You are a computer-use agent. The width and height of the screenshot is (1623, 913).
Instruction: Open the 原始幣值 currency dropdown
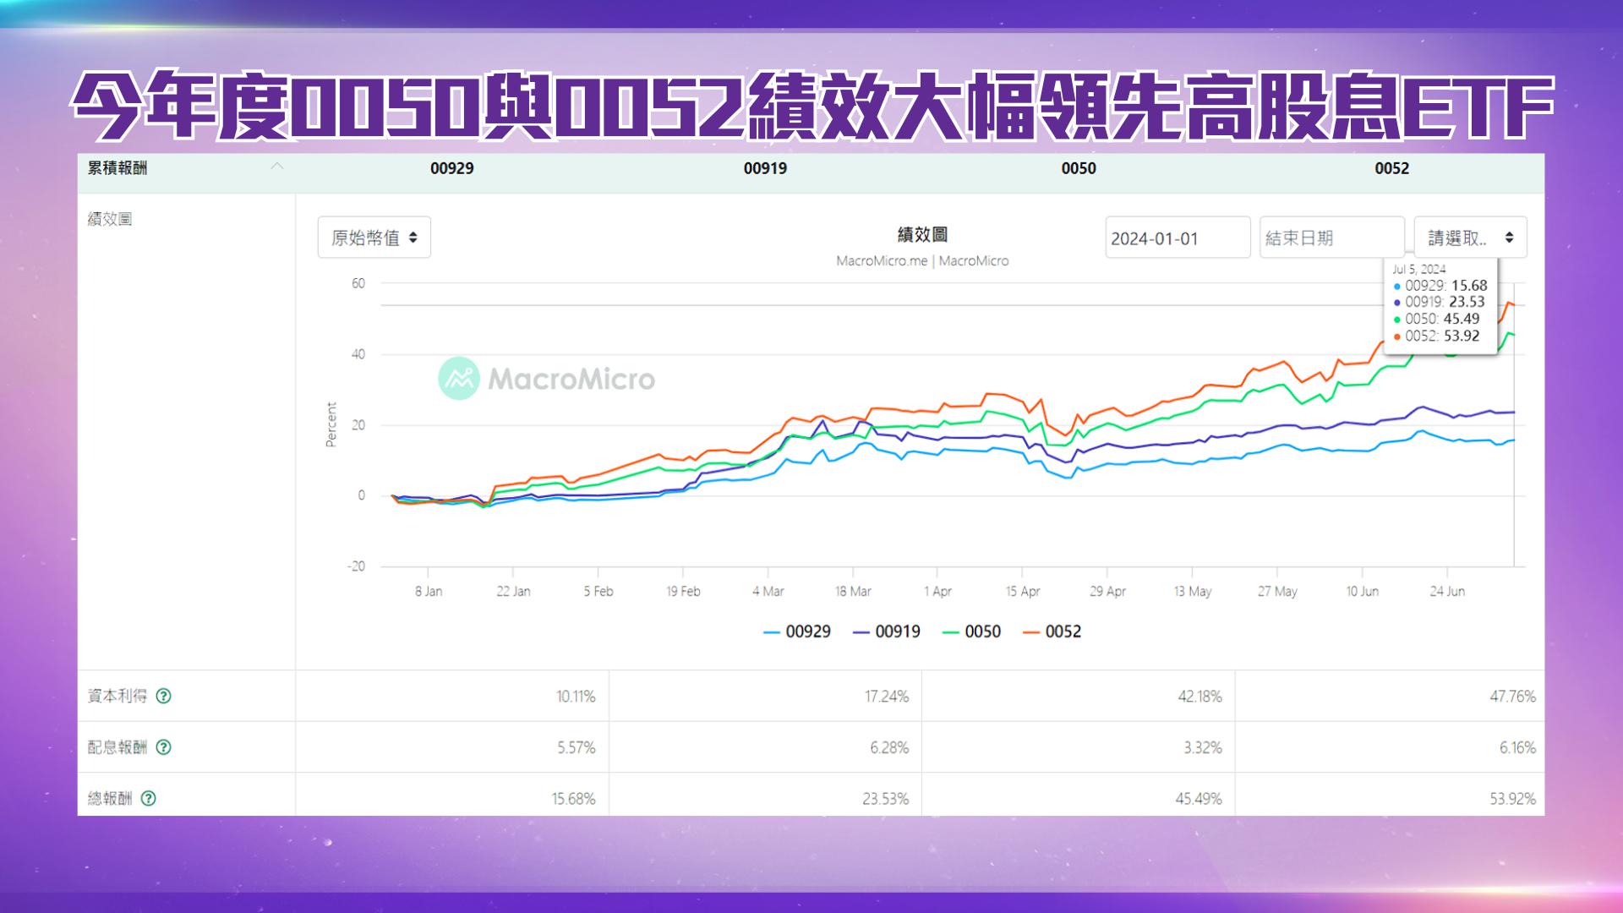click(x=374, y=238)
